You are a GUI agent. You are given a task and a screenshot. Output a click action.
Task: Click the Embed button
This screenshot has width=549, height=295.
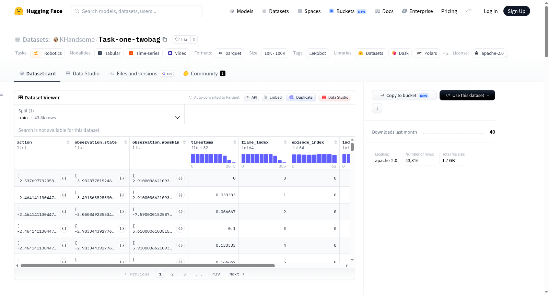(x=273, y=97)
